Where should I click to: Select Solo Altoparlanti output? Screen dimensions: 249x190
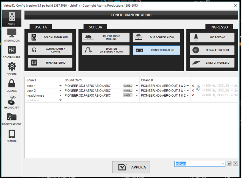pyautogui.click(x=50, y=37)
